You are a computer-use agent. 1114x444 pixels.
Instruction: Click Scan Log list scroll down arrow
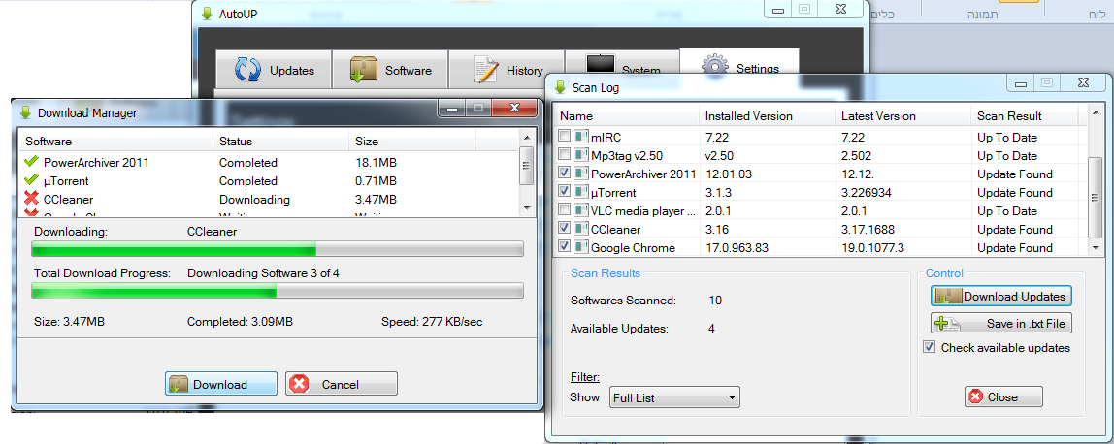coord(1095,247)
